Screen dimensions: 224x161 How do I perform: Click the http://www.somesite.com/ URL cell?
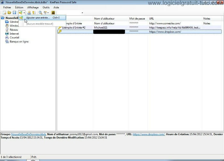pos(165,23)
